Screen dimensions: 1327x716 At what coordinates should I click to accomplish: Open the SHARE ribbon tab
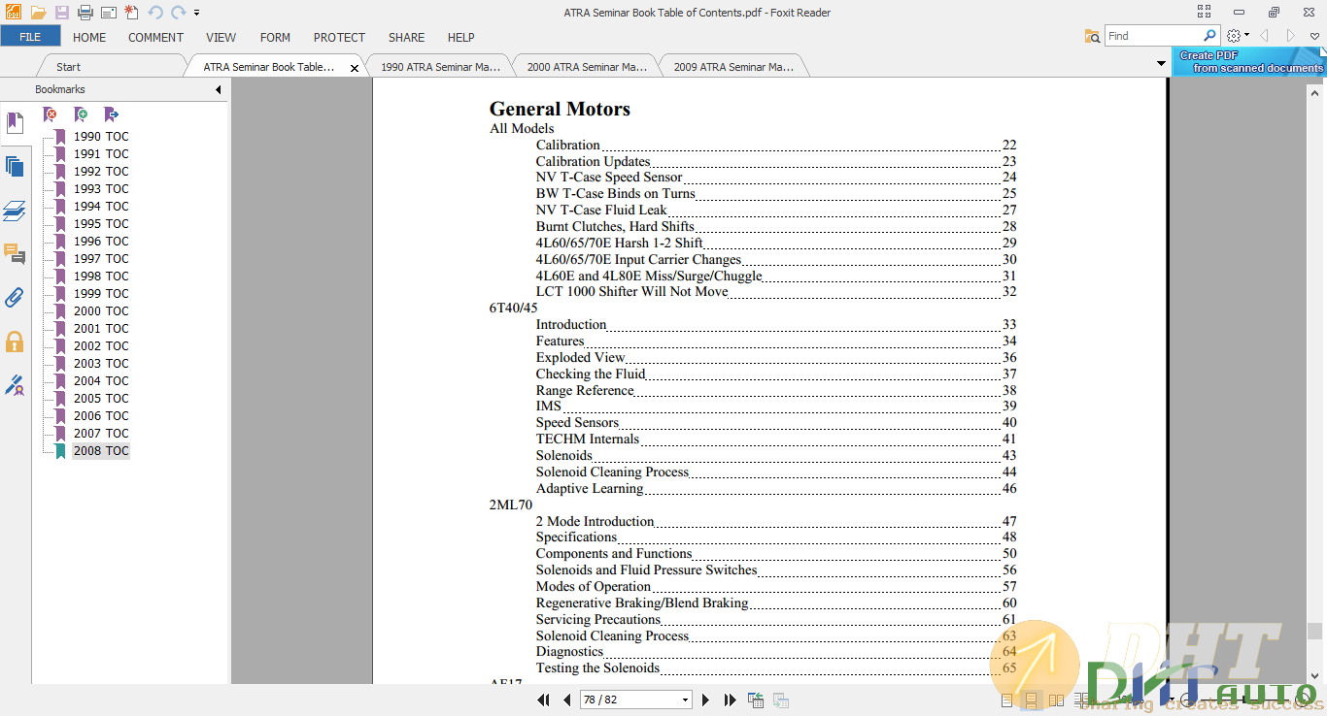pyautogui.click(x=406, y=37)
